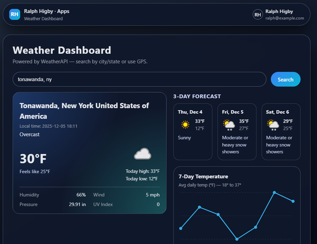This screenshot has width=317, height=244.
Task: Click the sun icon for Thursday Dec 4
Action: coord(185,125)
